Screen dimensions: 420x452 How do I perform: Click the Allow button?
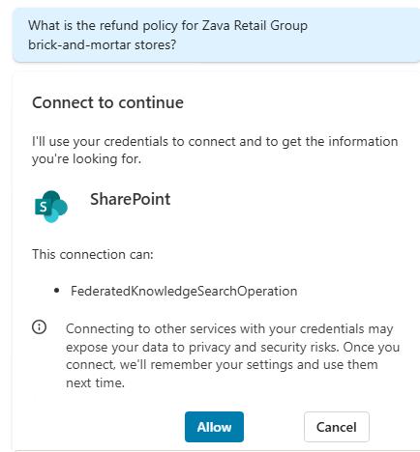(214, 427)
